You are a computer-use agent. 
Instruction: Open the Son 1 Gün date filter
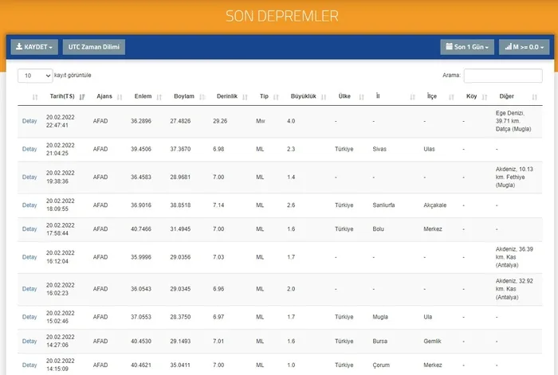pos(467,47)
